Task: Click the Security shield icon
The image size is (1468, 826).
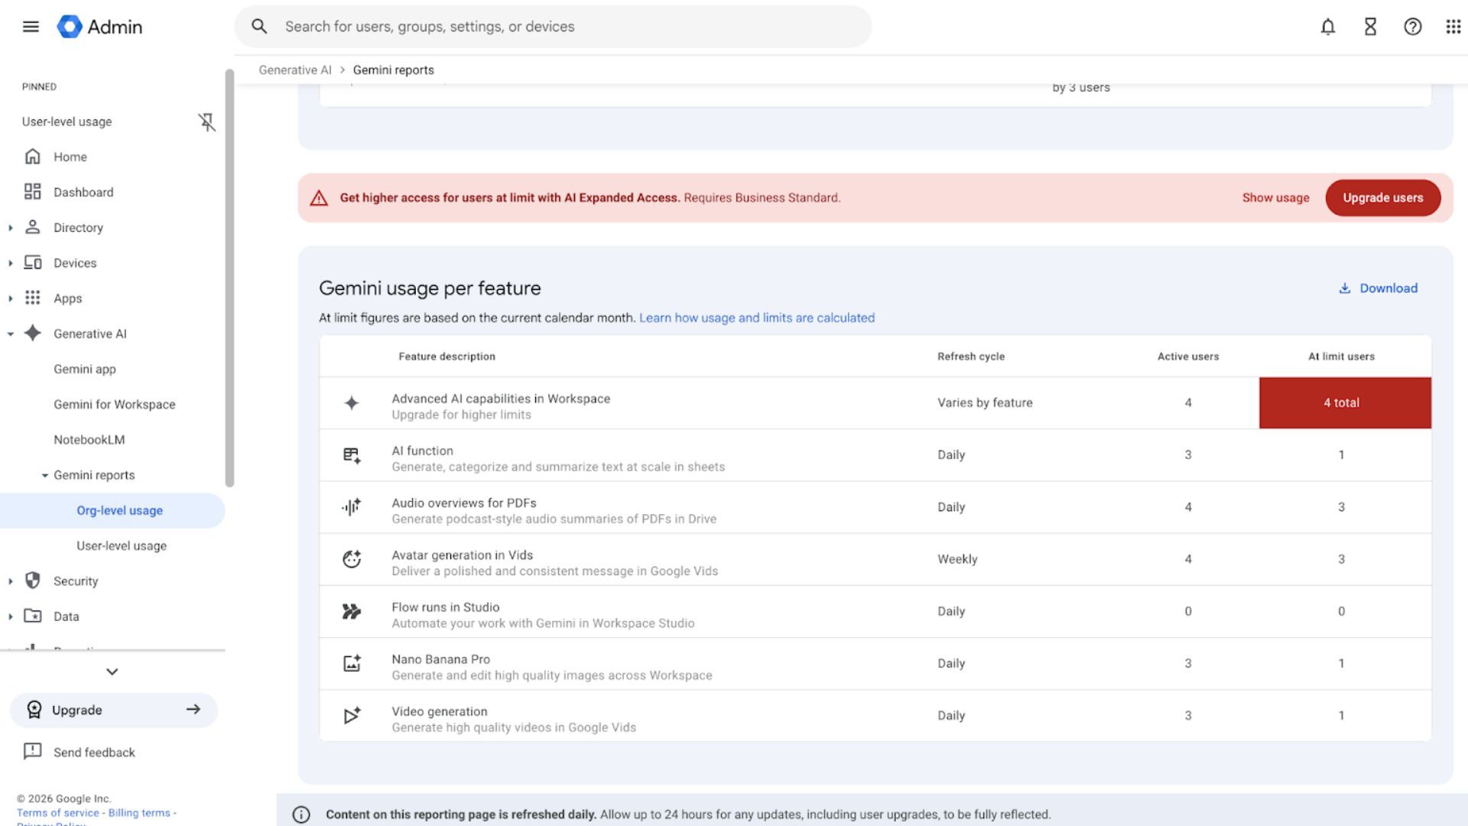Action: 32,580
